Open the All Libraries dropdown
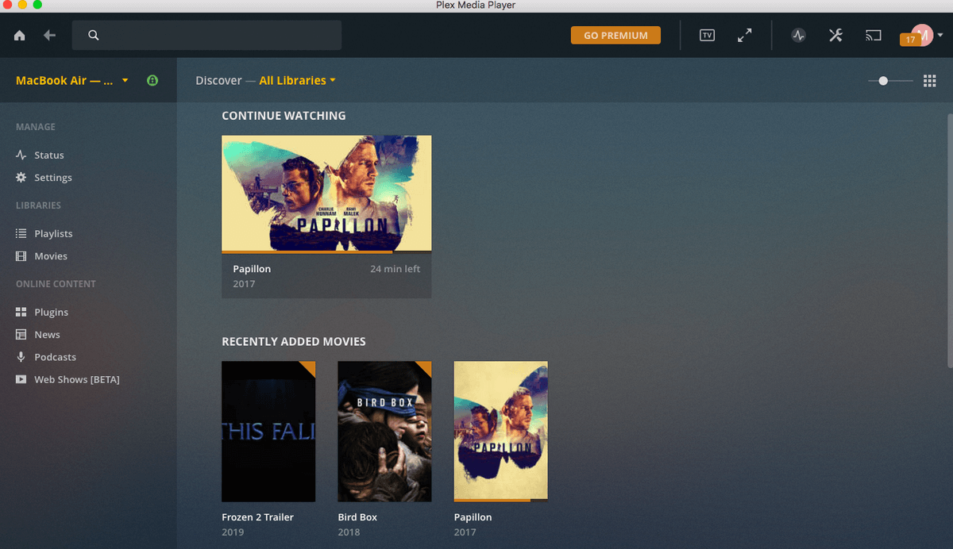 pyautogui.click(x=297, y=80)
